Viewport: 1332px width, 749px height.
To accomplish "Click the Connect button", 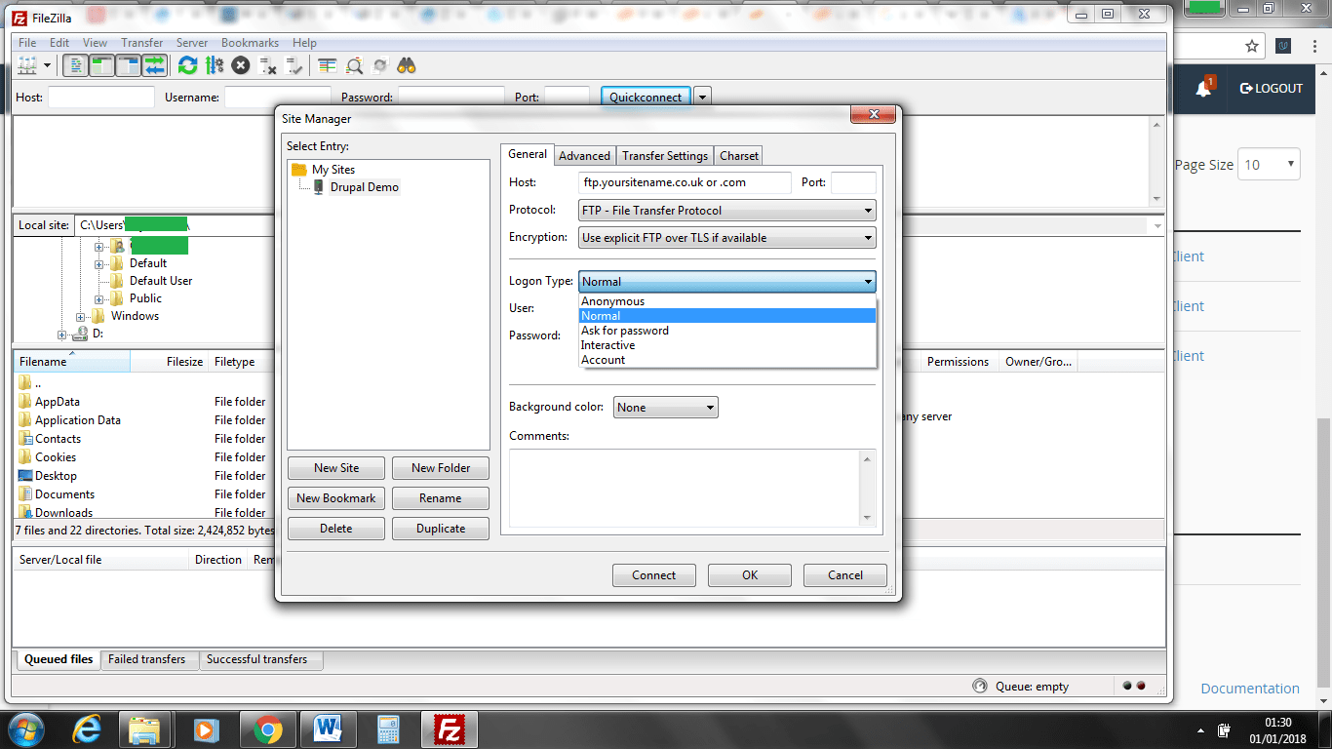I will click(x=653, y=575).
